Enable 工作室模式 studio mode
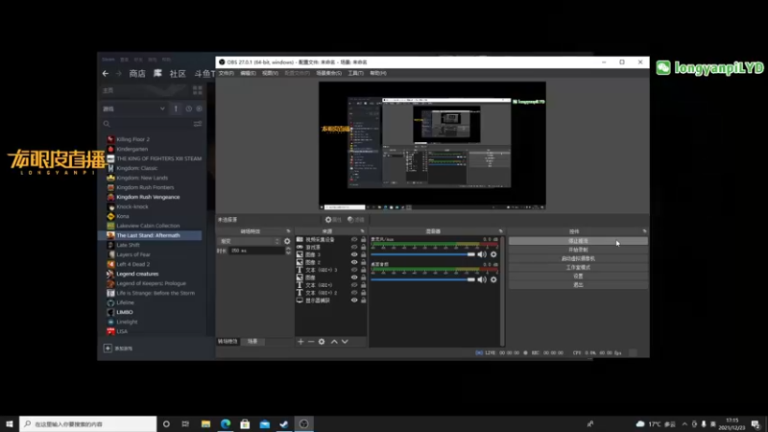Image resolution: width=768 pixels, height=432 pixels. pos(578,268)
